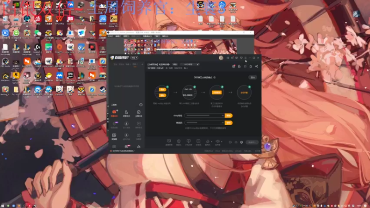Select the WPS Office desktop icon
Viewport: 370px width, 208px height.
tap(60, 20)
